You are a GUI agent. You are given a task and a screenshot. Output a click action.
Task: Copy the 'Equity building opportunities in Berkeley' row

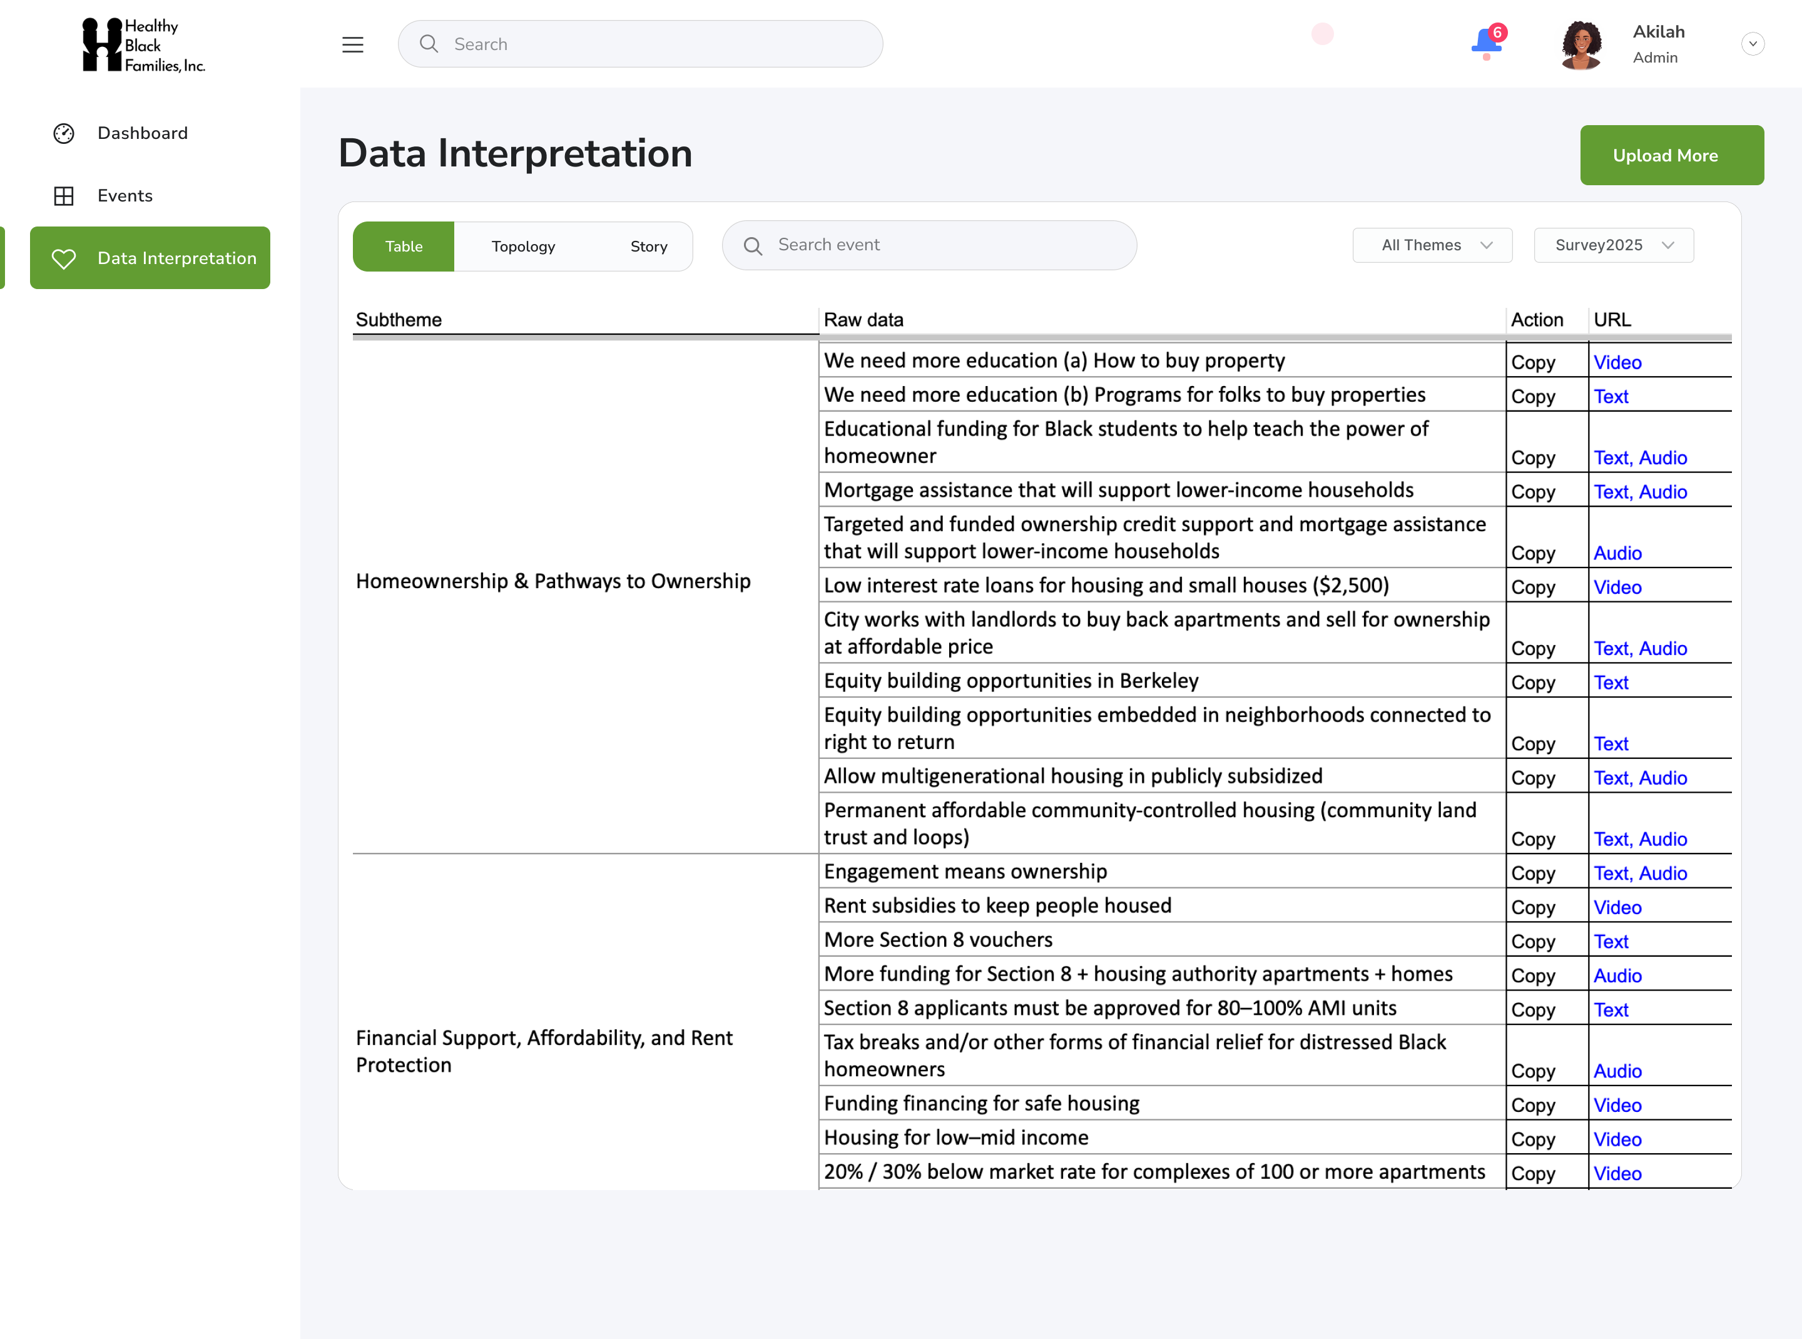click(x=1532, y=683)
